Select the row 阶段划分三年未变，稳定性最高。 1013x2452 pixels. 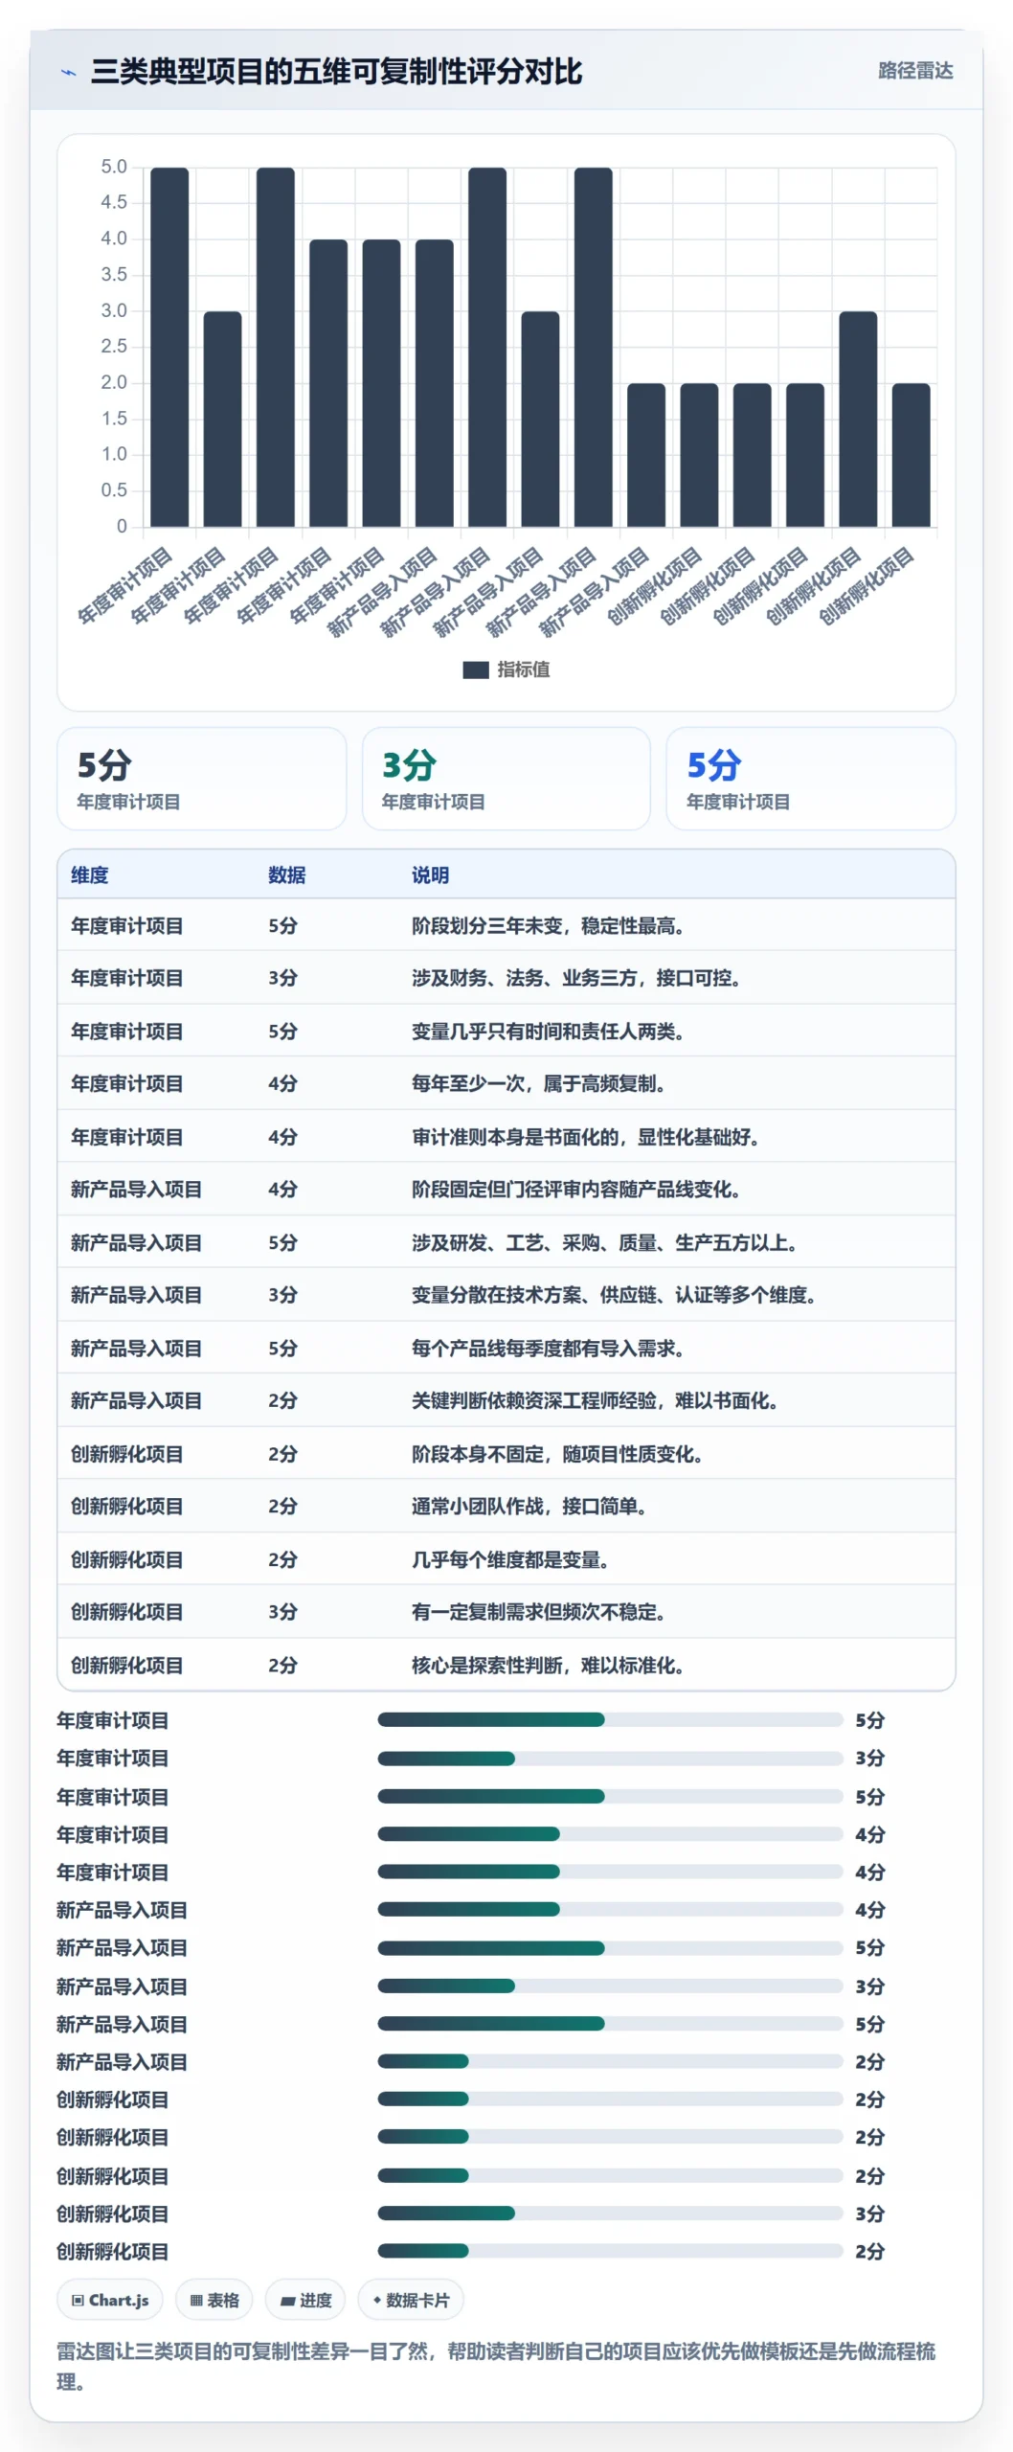(506, 925)
